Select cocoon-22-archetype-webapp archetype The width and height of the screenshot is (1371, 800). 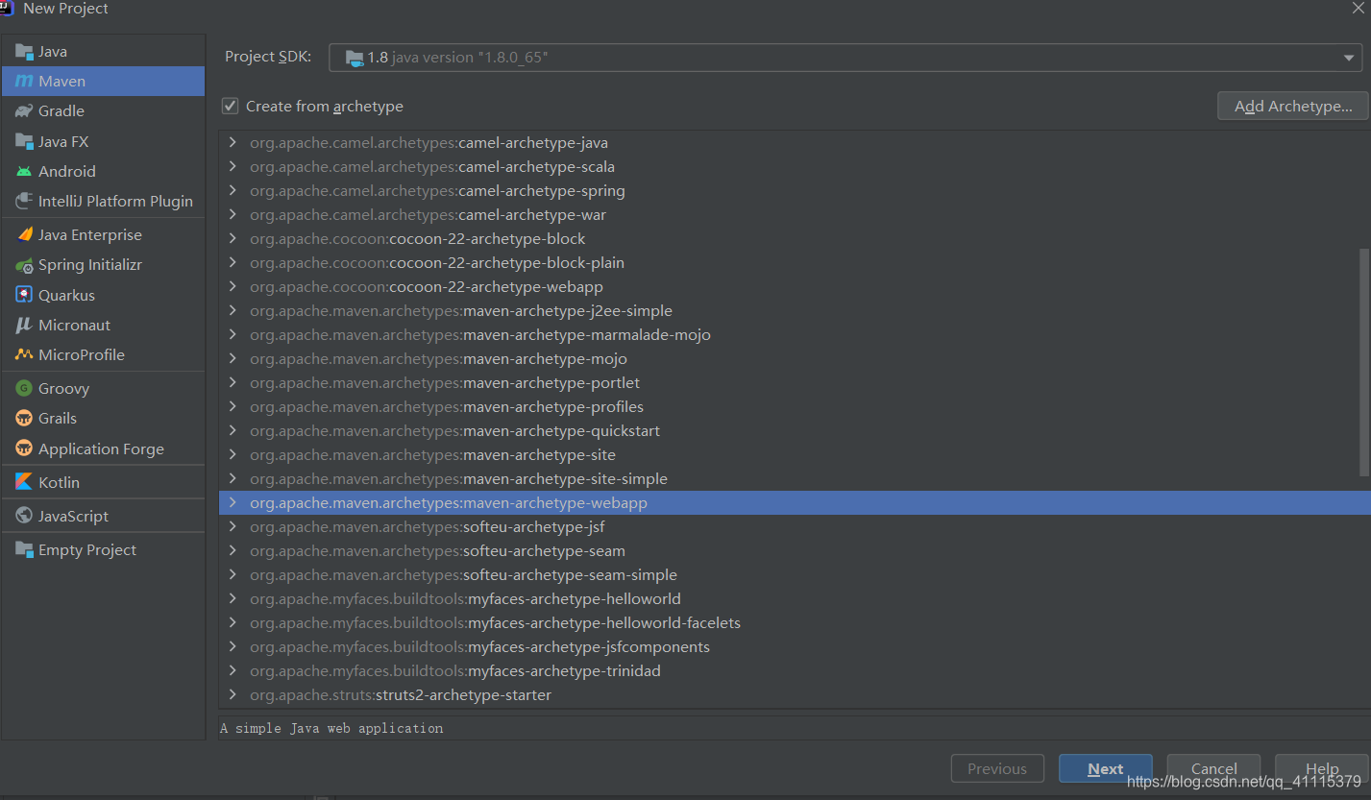(795, 286)
